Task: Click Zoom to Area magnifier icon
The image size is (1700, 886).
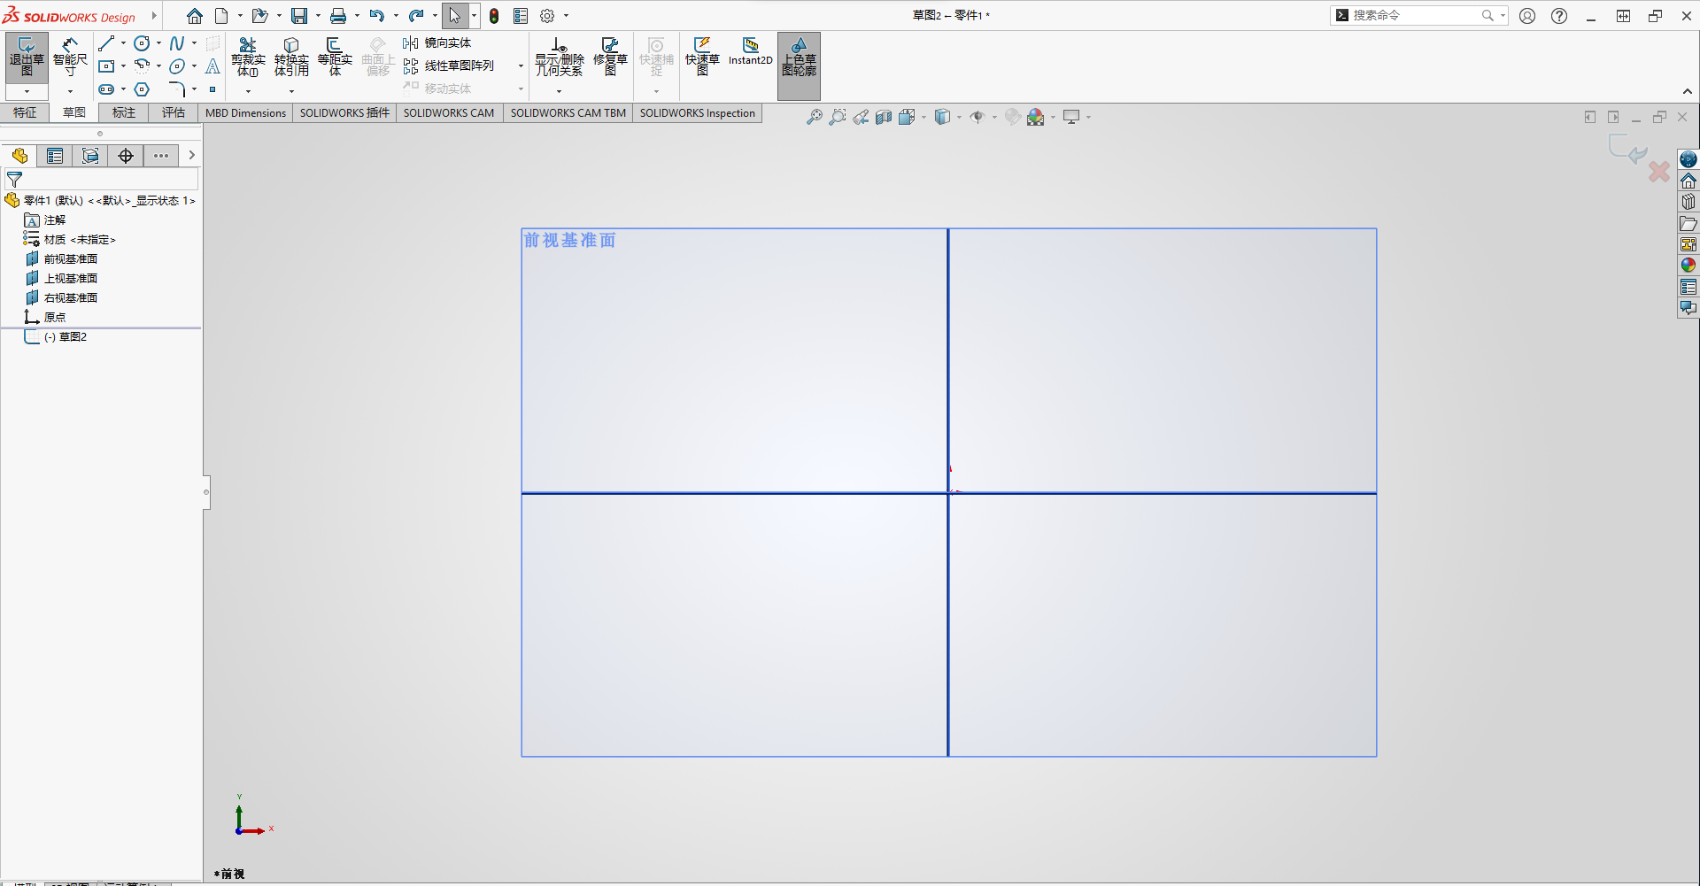Action: coord(838,117)
